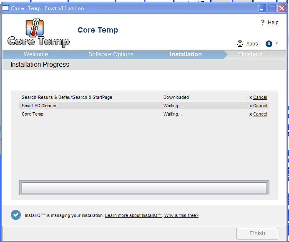Open Help via the question mark icon

(263, 22)
